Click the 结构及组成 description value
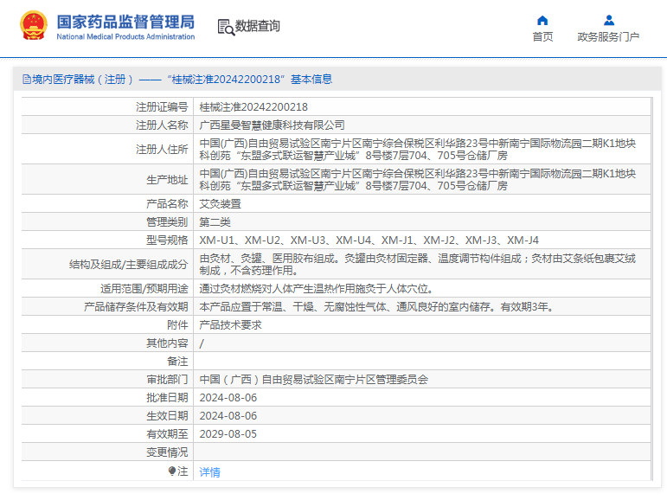Image resolution: width=667 pixels, height=500 pixels. 418,264
